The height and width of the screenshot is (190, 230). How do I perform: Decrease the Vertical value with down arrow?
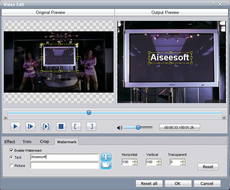pyautogui.click(x=159, y=164)
